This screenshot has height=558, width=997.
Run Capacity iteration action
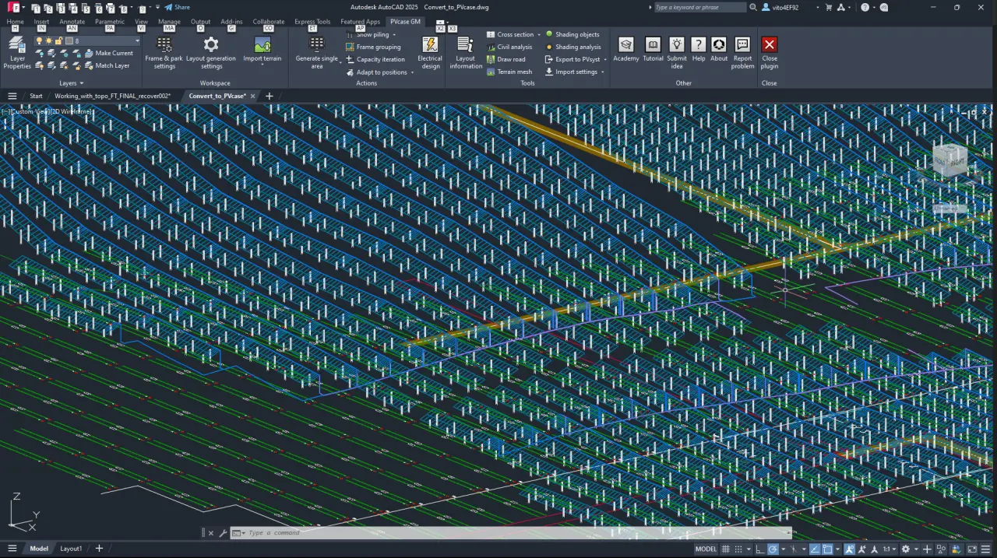pos(375,59)
